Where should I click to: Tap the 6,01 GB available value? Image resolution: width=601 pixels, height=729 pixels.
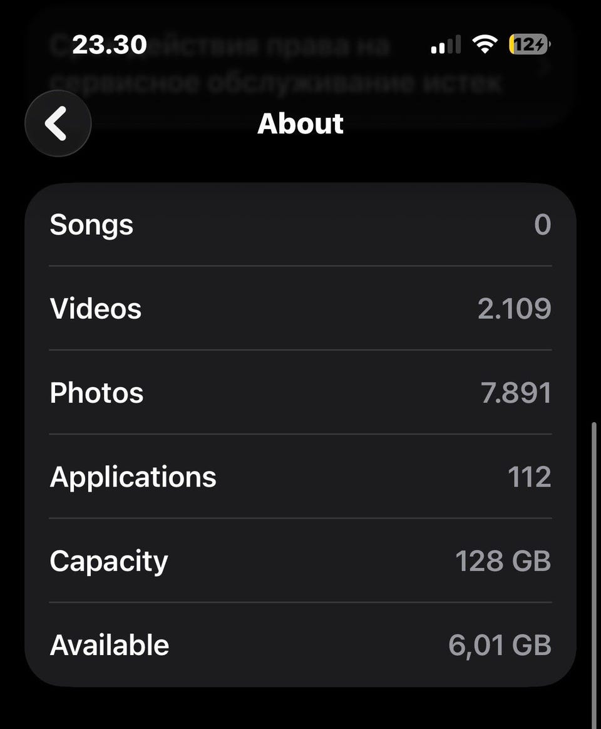(500, 645)
